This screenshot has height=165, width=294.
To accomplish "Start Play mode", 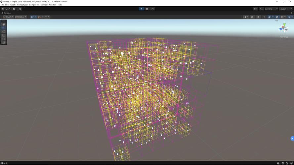I will 141,9.
